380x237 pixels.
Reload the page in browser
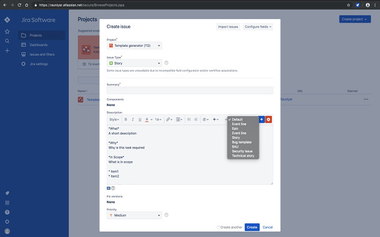(20, 5)
